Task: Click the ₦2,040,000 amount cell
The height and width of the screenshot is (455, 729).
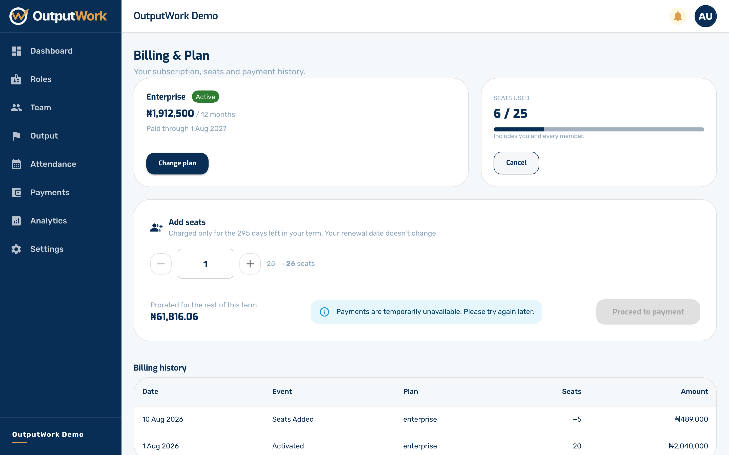Action: (x=688, y=446)
